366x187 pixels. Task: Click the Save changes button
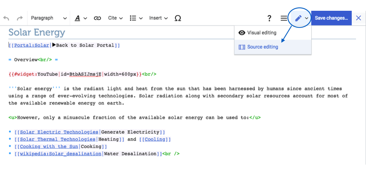[331, 18]
